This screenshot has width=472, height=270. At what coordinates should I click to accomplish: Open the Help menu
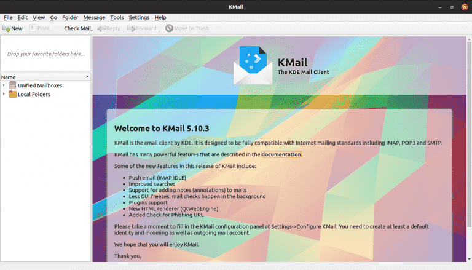(x=160, y=17)
